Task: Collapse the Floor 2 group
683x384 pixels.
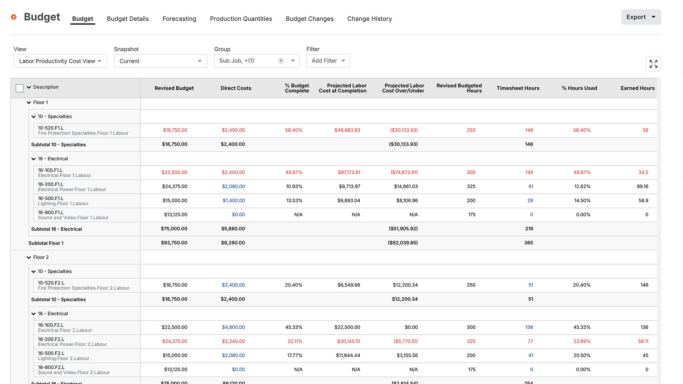Action: pyautogui.click(x=29, y=257)
